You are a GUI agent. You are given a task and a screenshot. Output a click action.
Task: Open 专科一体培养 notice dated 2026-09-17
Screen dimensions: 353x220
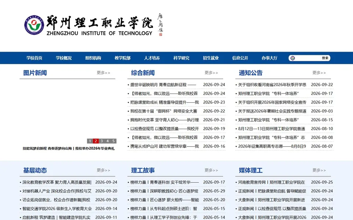pos(268,93)
